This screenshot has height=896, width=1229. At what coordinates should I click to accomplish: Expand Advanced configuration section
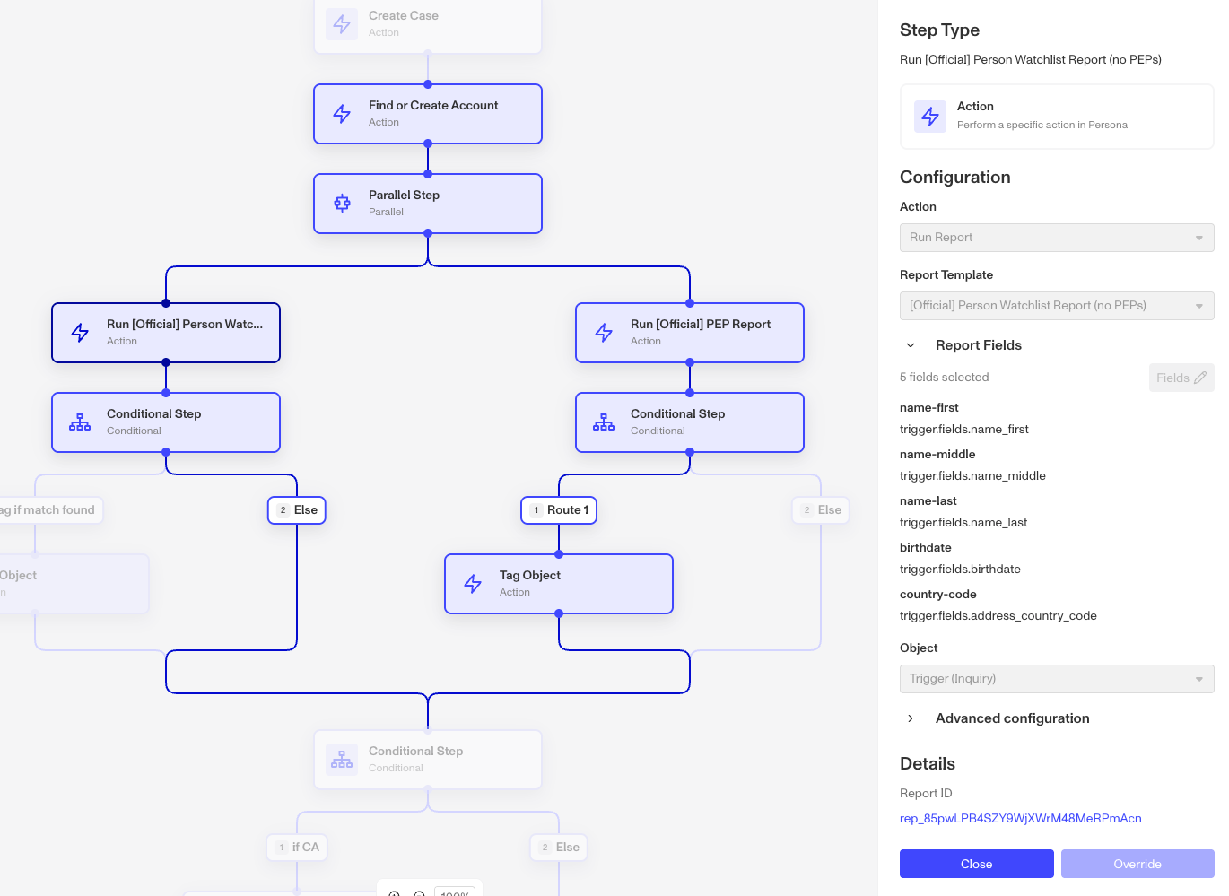point(911,718)
